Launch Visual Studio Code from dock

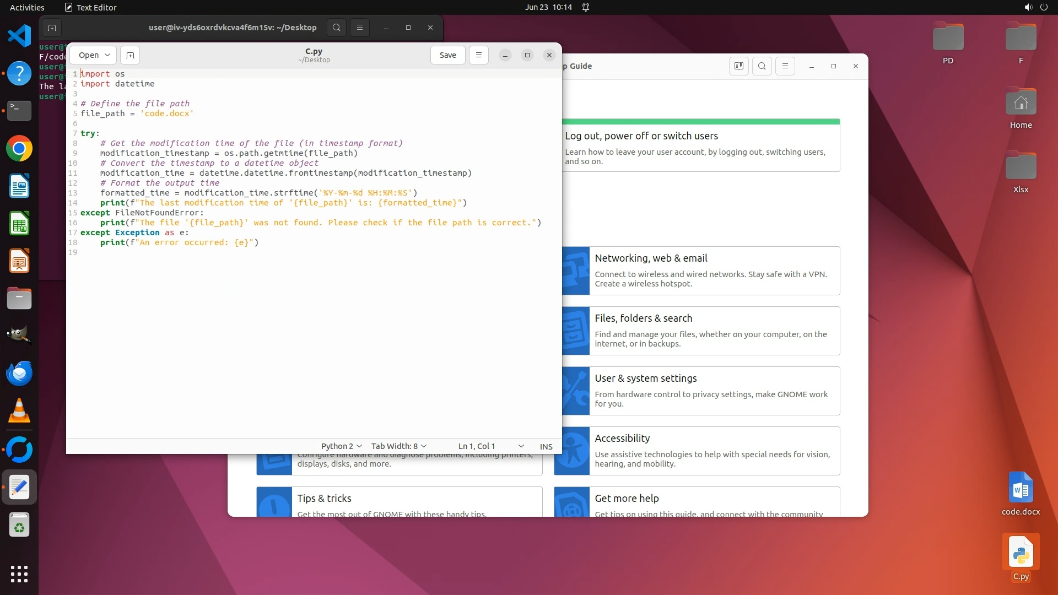(x=19, y=36)
